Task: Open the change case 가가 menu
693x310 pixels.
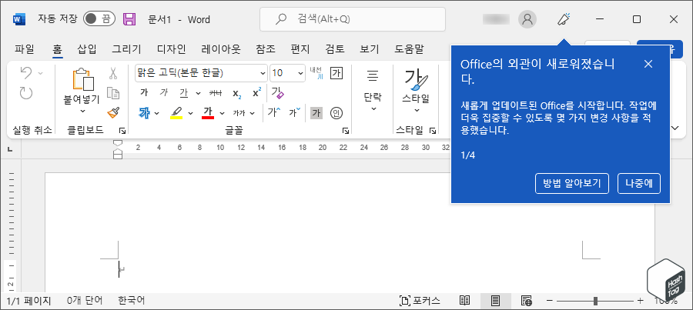Action: (x=243, y=114)
